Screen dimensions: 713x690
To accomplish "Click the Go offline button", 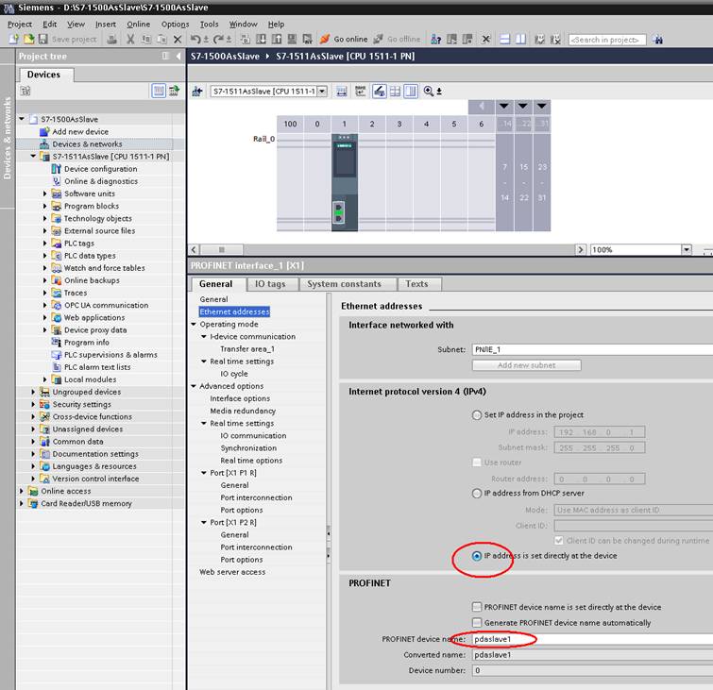I will point(397,39).
